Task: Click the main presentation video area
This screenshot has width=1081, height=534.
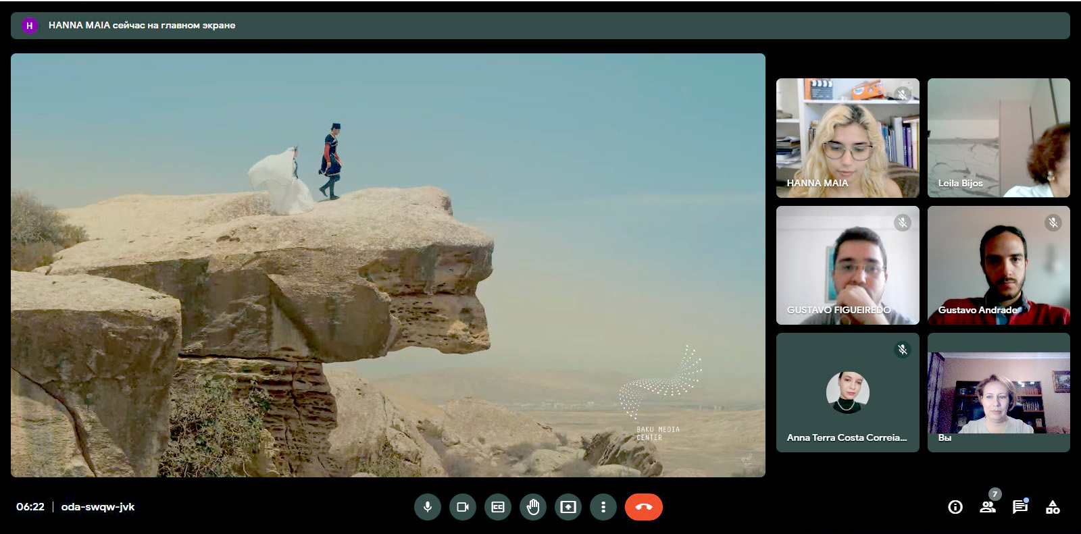Action: [x=388, y=265]
